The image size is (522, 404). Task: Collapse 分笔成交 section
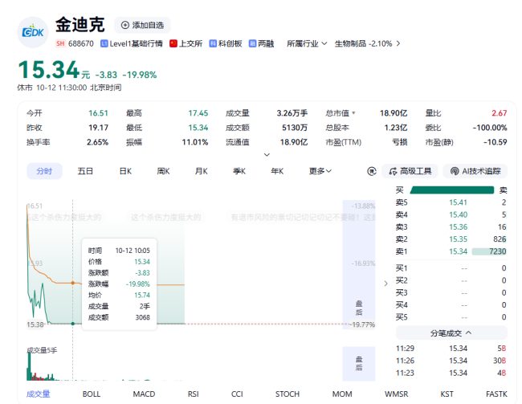point(451,333)
